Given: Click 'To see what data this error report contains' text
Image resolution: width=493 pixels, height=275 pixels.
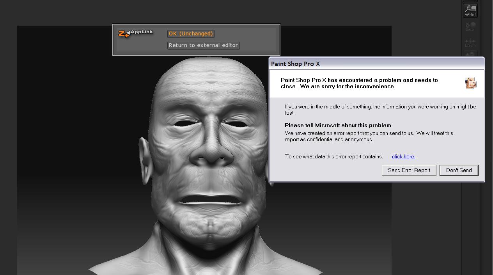Looking at the screenshot, I should click(x=334, y=157).
